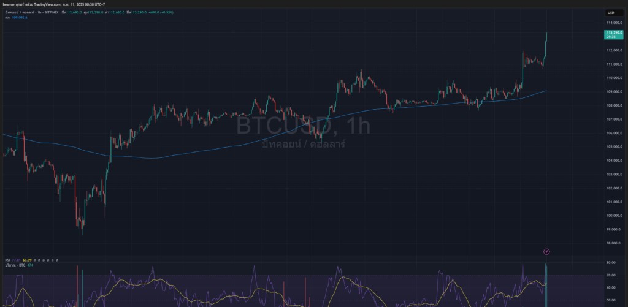The width and height of the screenshot is (628, 307).
Task: Click the 110,000.0 price axis label
Action: [x=614, y=78]
